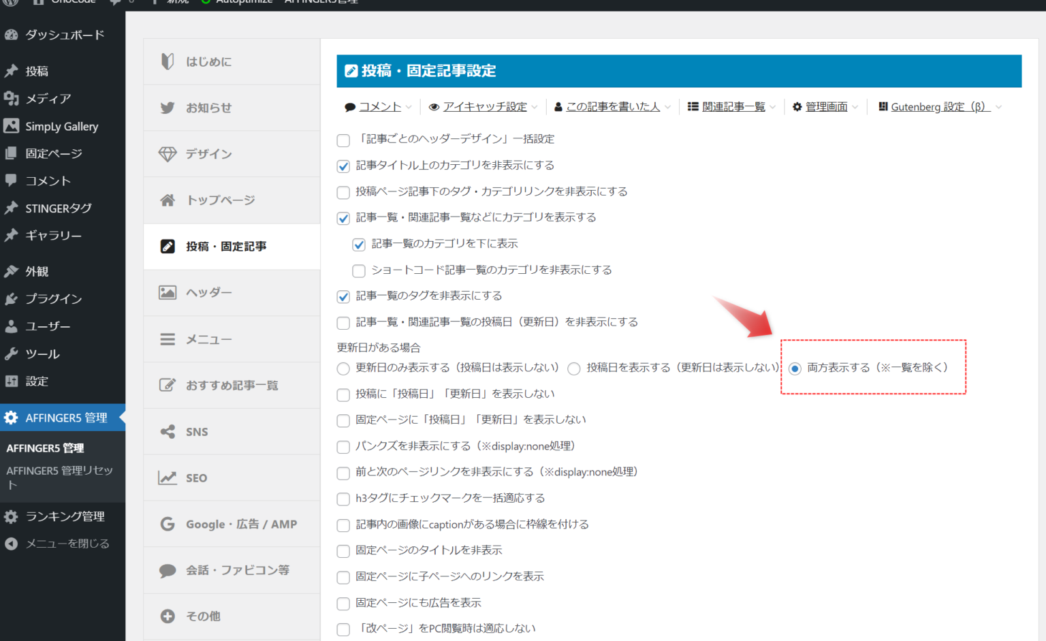The width and height of the screenshot is (1046, 641).
Task: Uncheck 記事一覧のタグを非表示にする
Action: point(343,296)
